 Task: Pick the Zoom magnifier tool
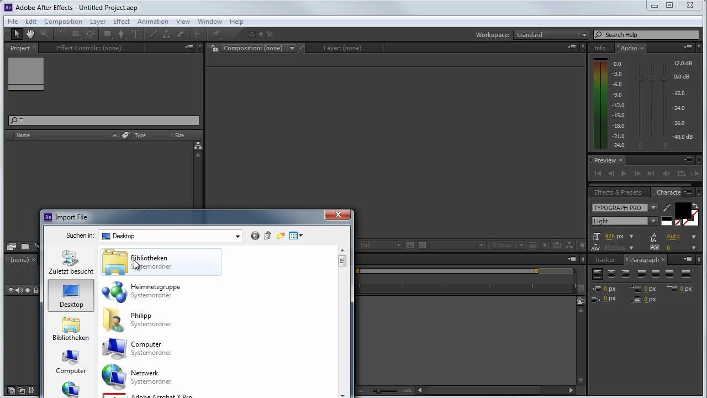[x=44, y=34]
